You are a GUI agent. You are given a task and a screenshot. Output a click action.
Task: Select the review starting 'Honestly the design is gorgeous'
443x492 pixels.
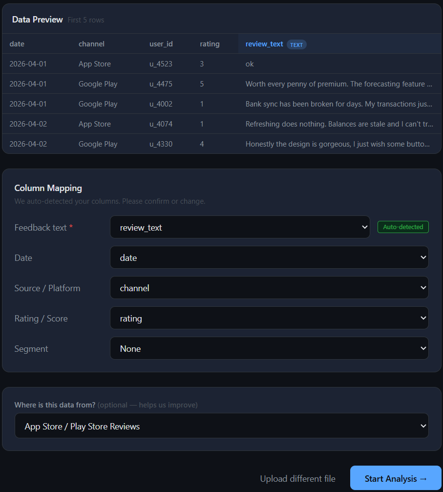pyautogui.click(x=338, y=144)
